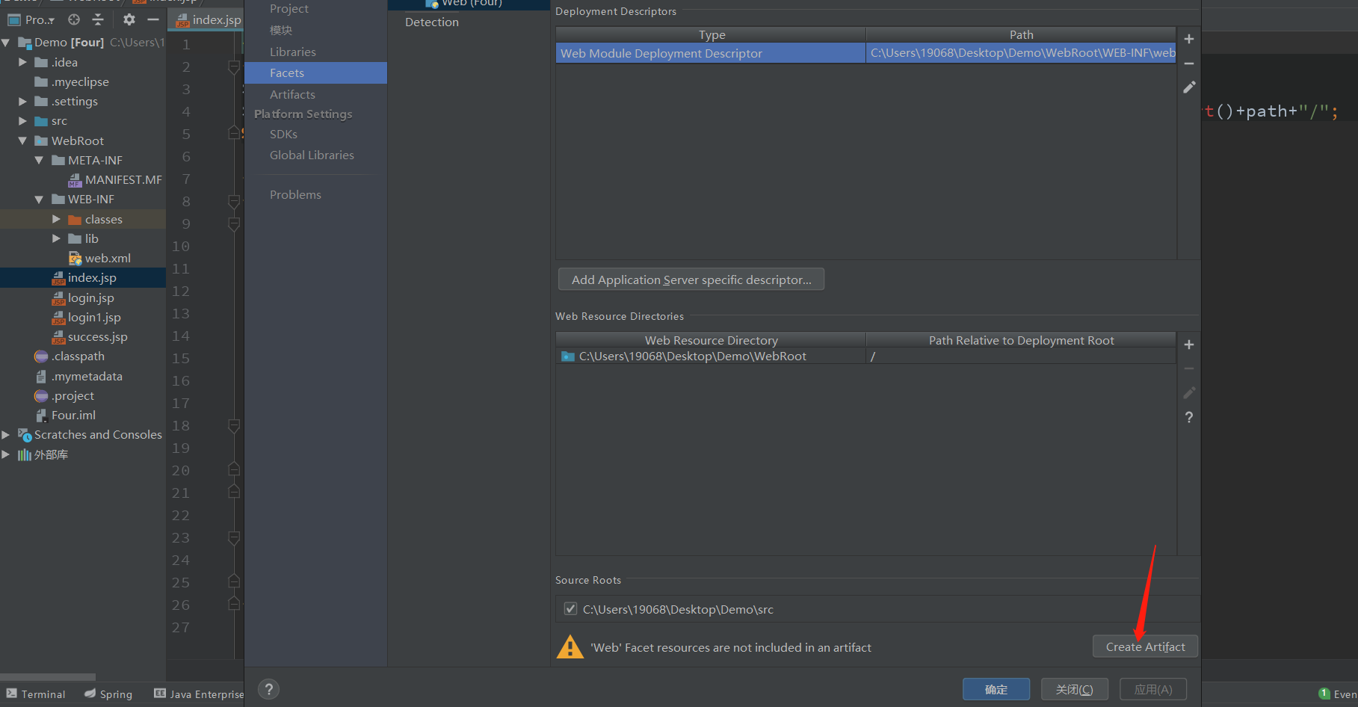Click the locate/scroll-from-source target icon
This screenshot has width=1358, height=707.
(73, 19)
